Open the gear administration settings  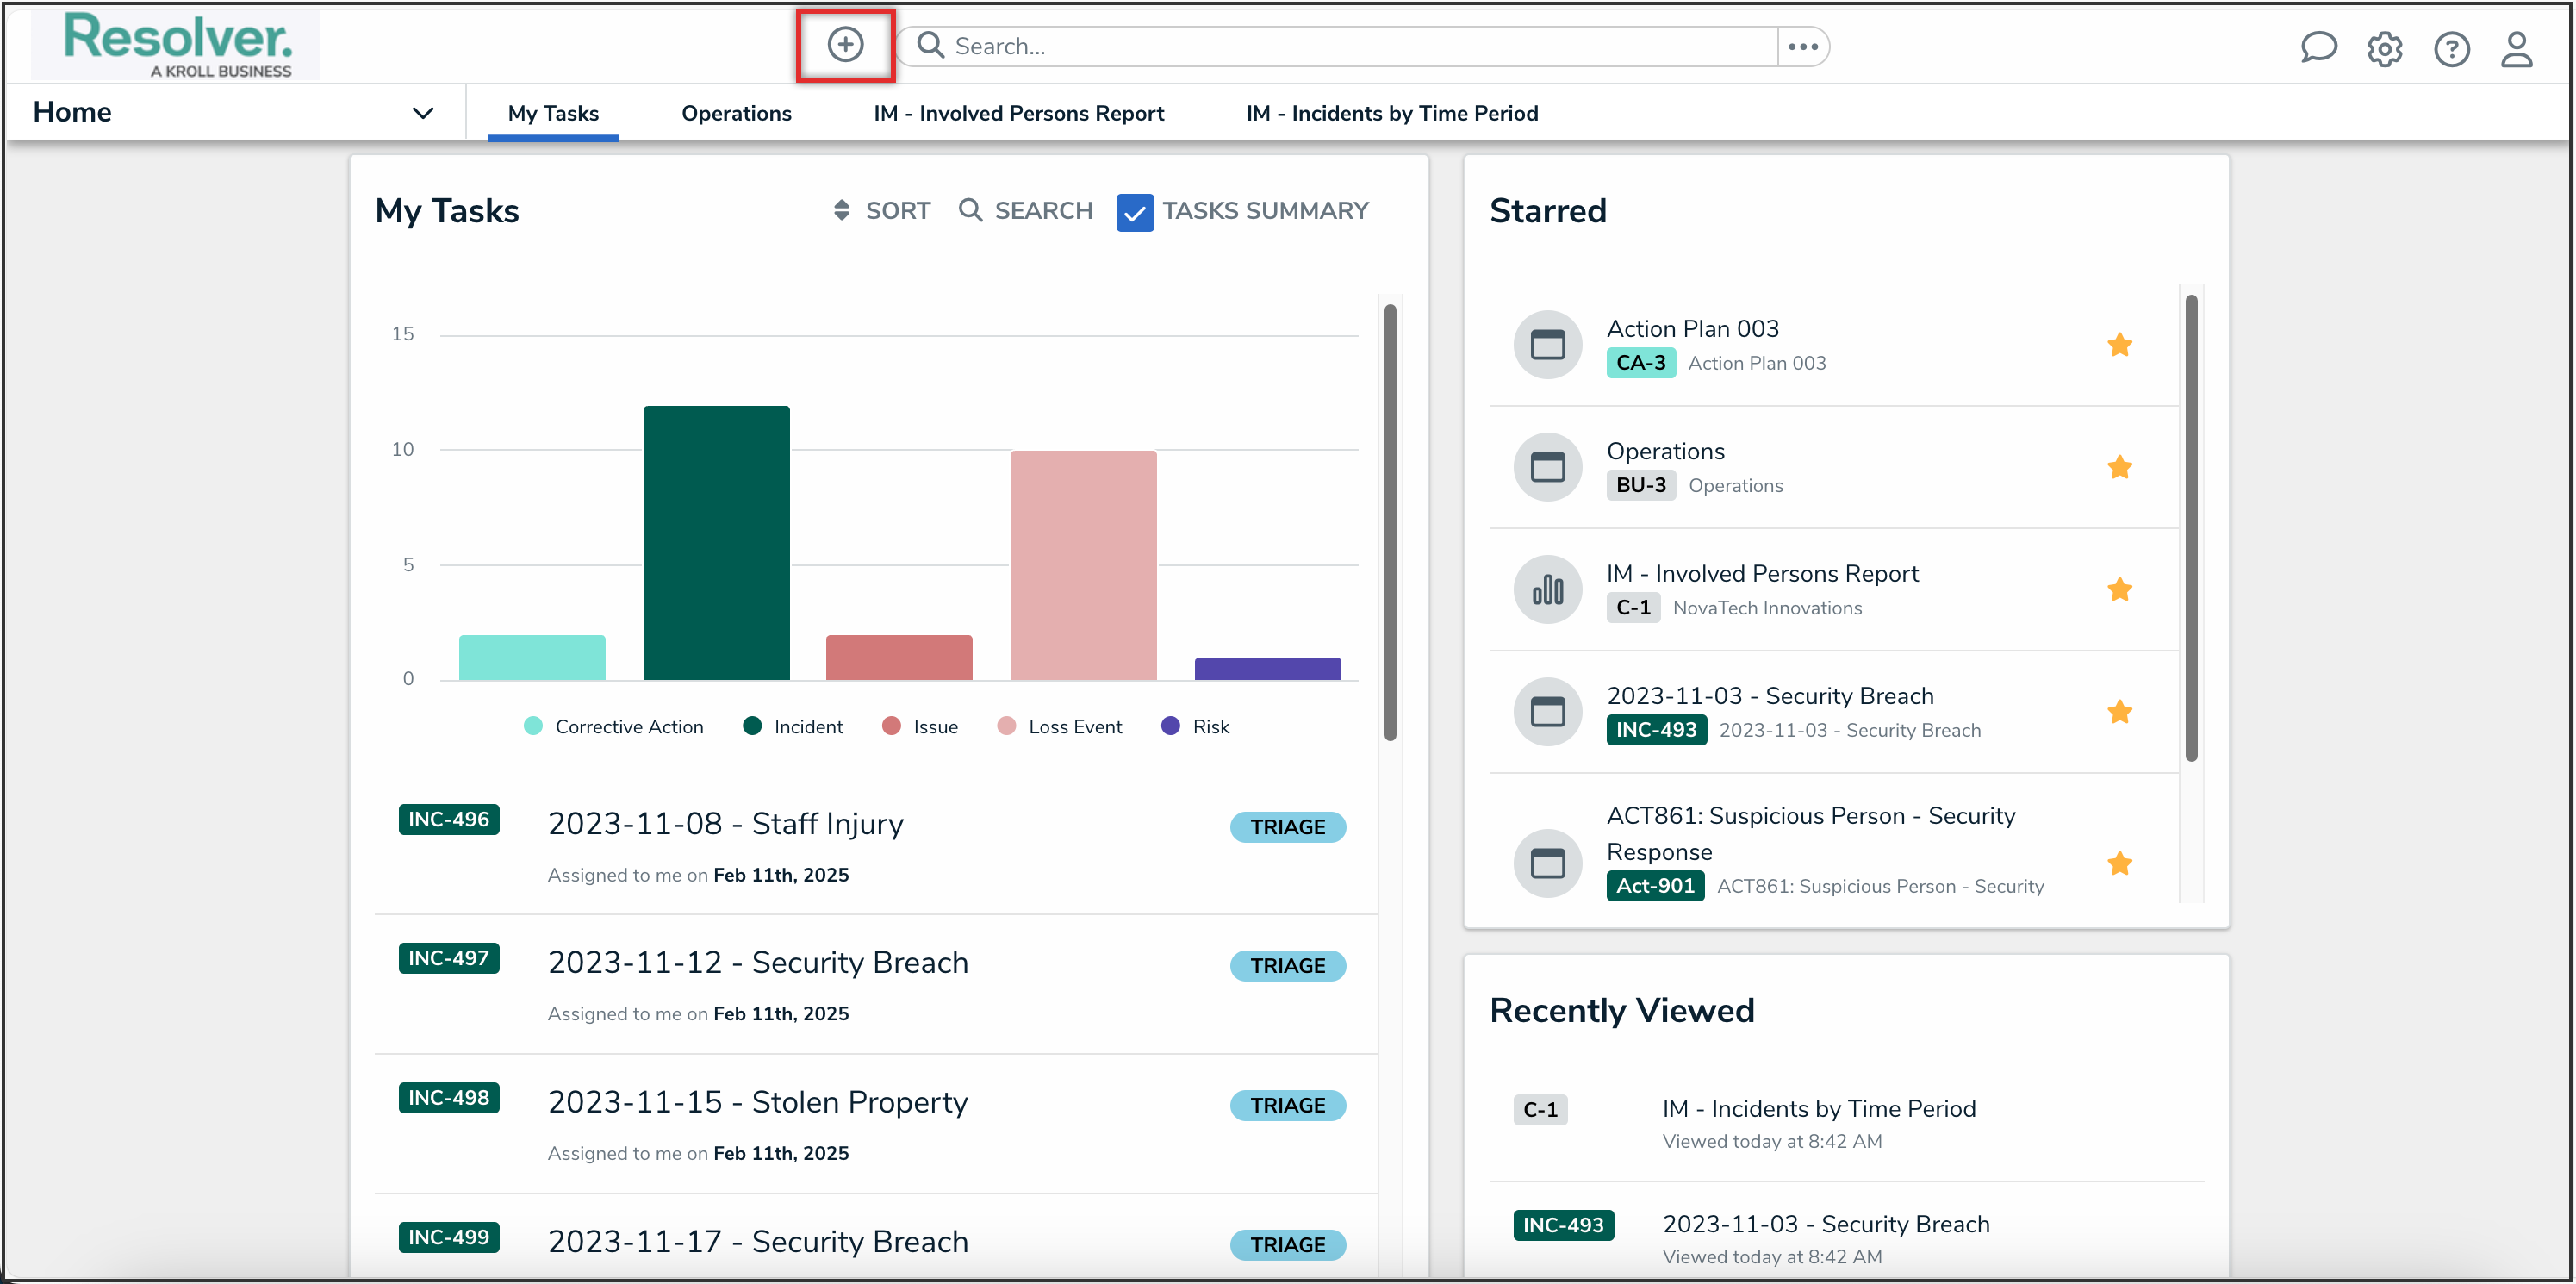tap(2384, 48)
